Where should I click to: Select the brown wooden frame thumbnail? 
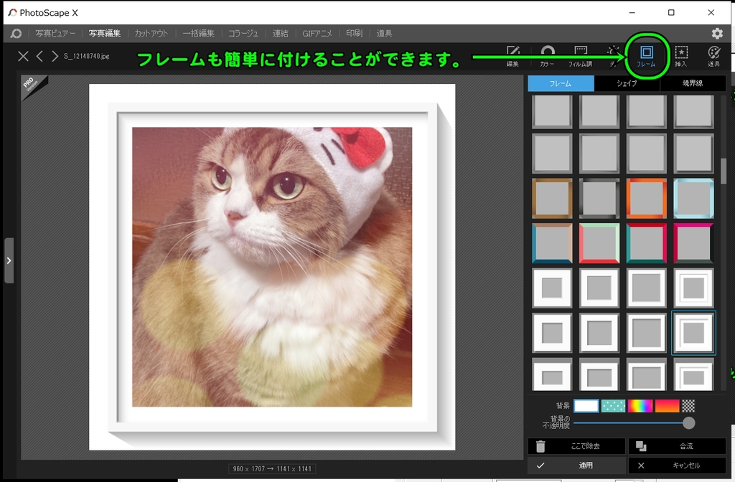click(x=552, y=198)
